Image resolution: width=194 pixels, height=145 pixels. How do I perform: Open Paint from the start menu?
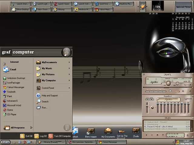(x=9, y=96)
